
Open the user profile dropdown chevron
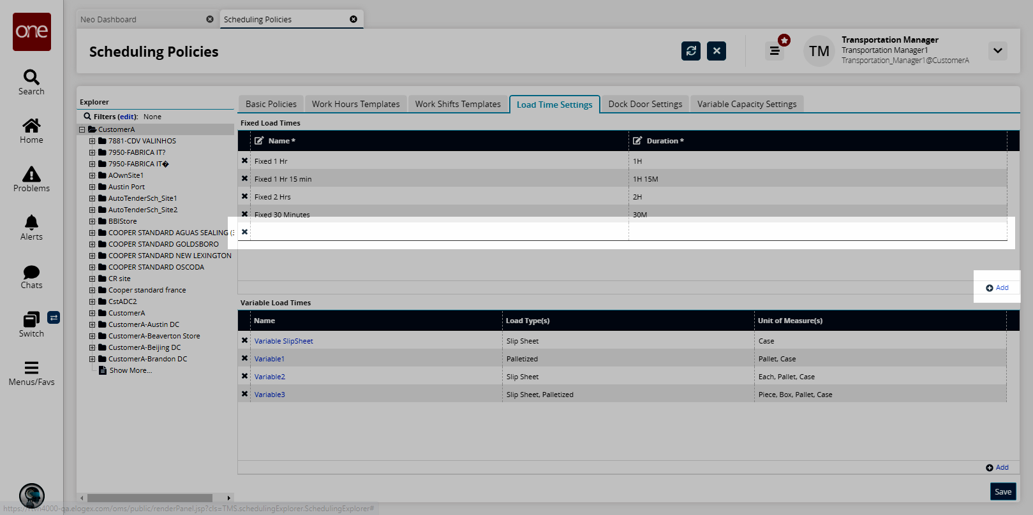coord(997,51)
